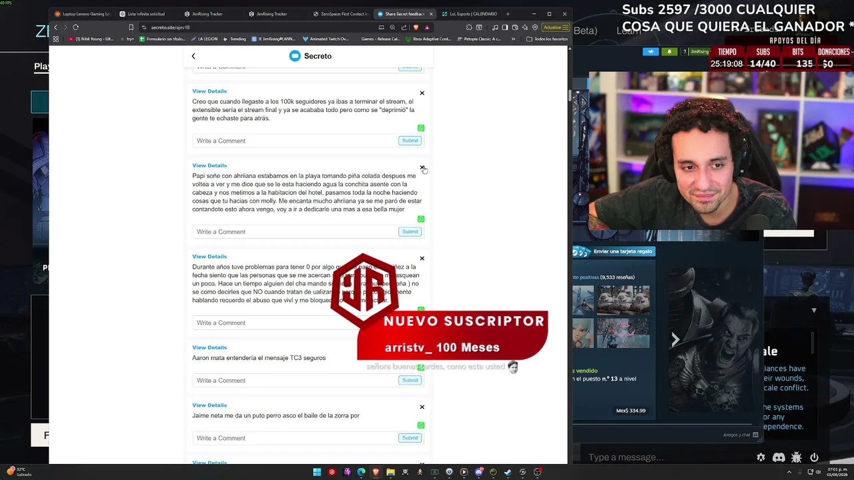The height and width of the screenshot is (480, 854).
Task: Click 'Enviar una tarjeta regalo' button
Action: coord(614,251)
